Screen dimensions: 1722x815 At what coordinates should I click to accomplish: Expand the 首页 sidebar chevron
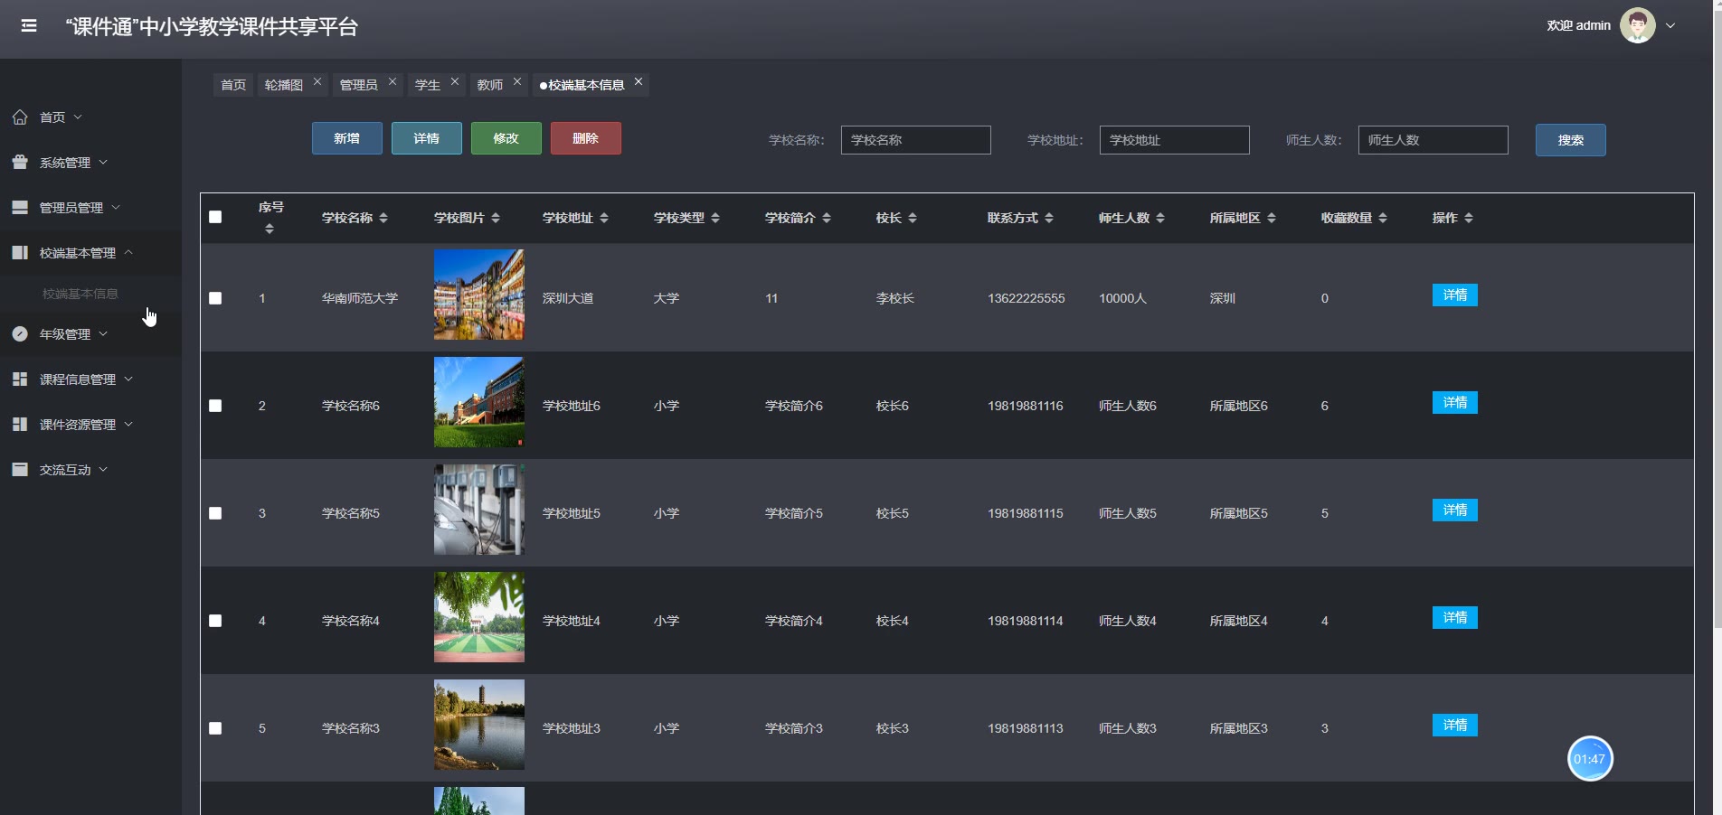tap(78, 117)
